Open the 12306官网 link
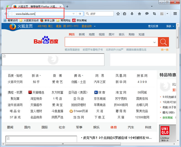The image size is (181, 147). coord(142,117)
